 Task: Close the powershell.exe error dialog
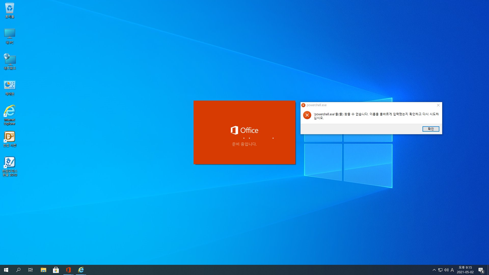(x=438, y=105)
